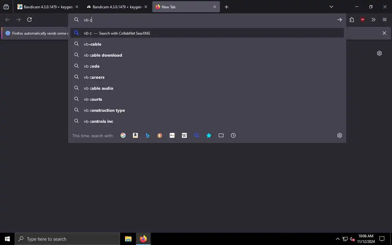Close the first Bandicam keygen tab
This screenshot has width=392, height=245.
(x=77, y=7)
